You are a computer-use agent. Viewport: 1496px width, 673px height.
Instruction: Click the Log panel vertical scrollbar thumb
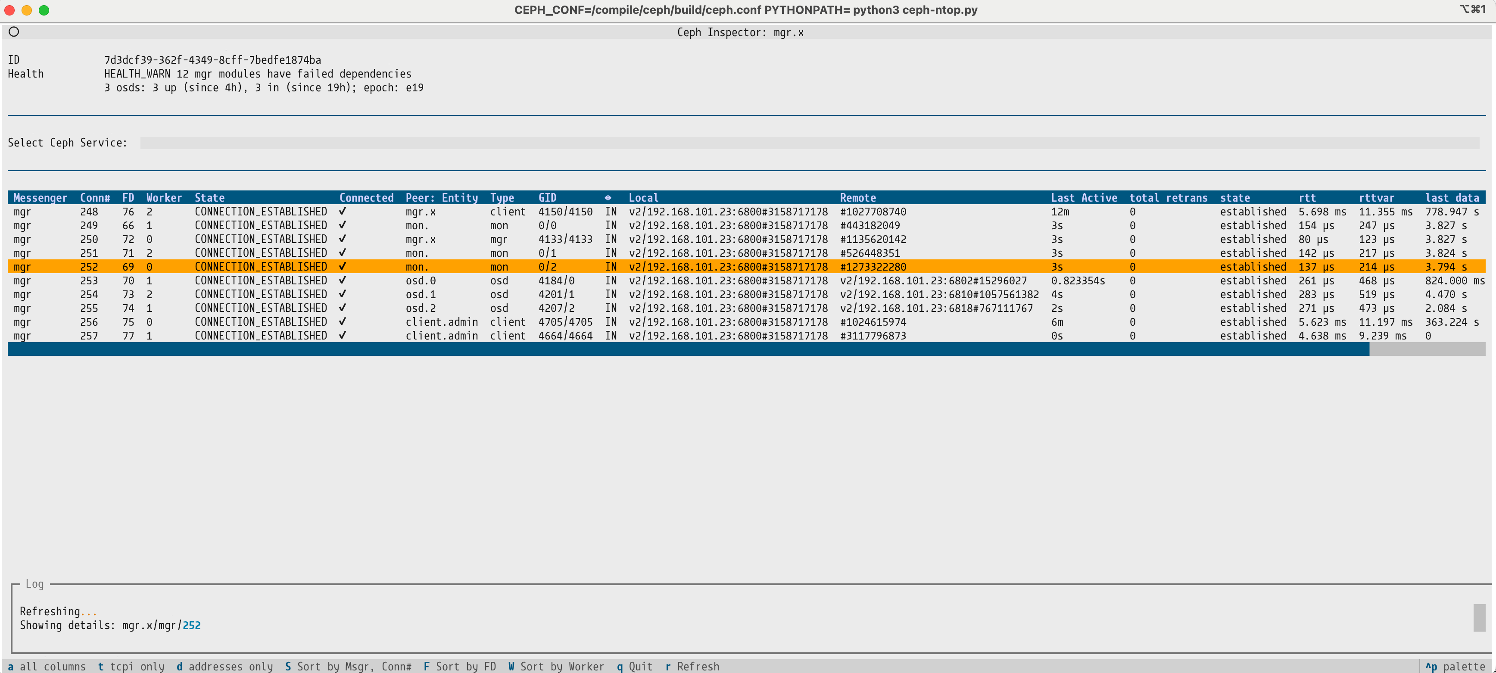[1479, 618]
